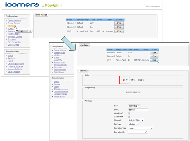Screen dimensions: 190x141
Task: Click Edit for Ethernet 2 in the background window
Action: coord(119,27)
